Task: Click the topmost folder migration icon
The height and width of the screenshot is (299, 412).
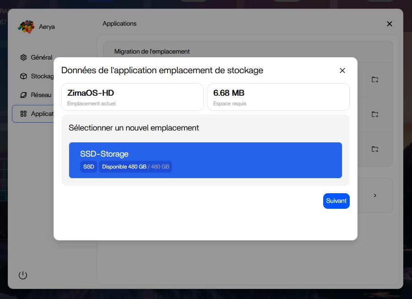Action: [x=375, y=80]
